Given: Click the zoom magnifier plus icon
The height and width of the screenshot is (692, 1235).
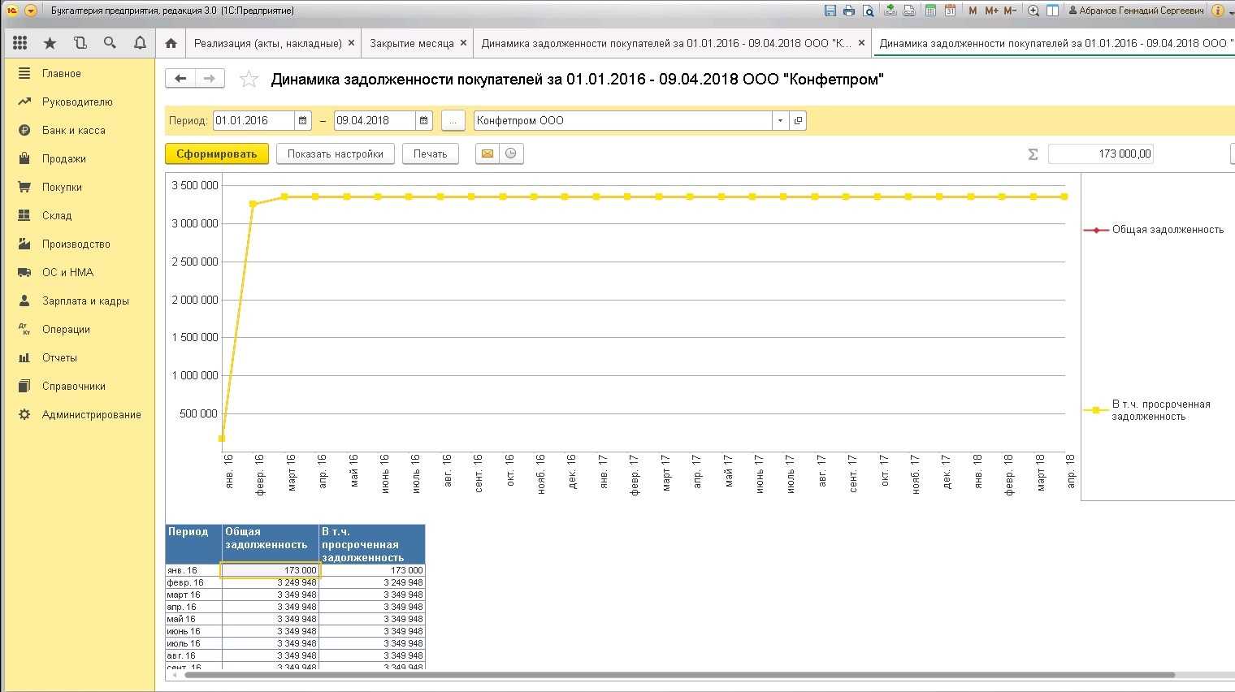Looking at the screenshot, I should [1033, 11].
